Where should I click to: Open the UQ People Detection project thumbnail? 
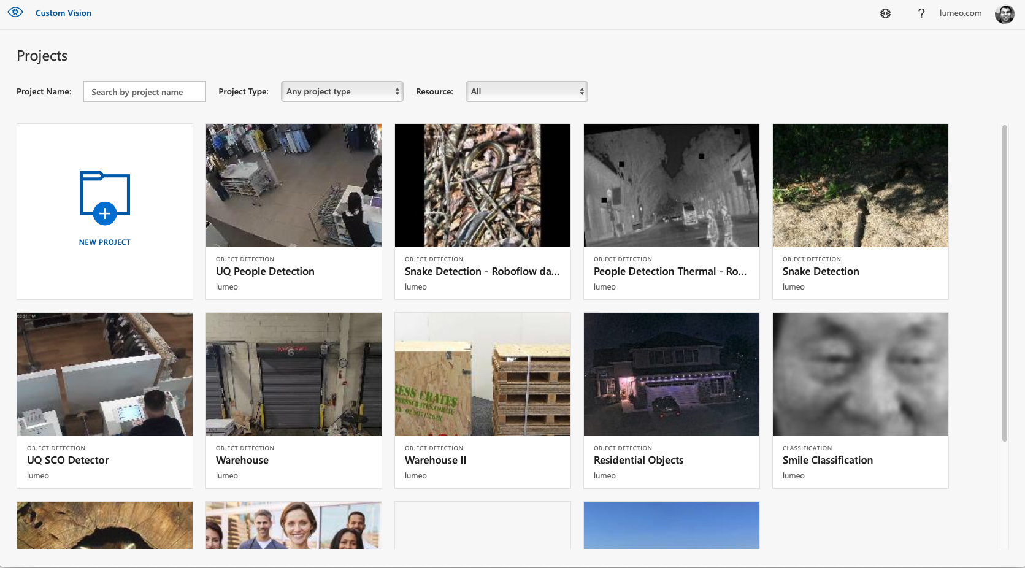tap(294, 185)
